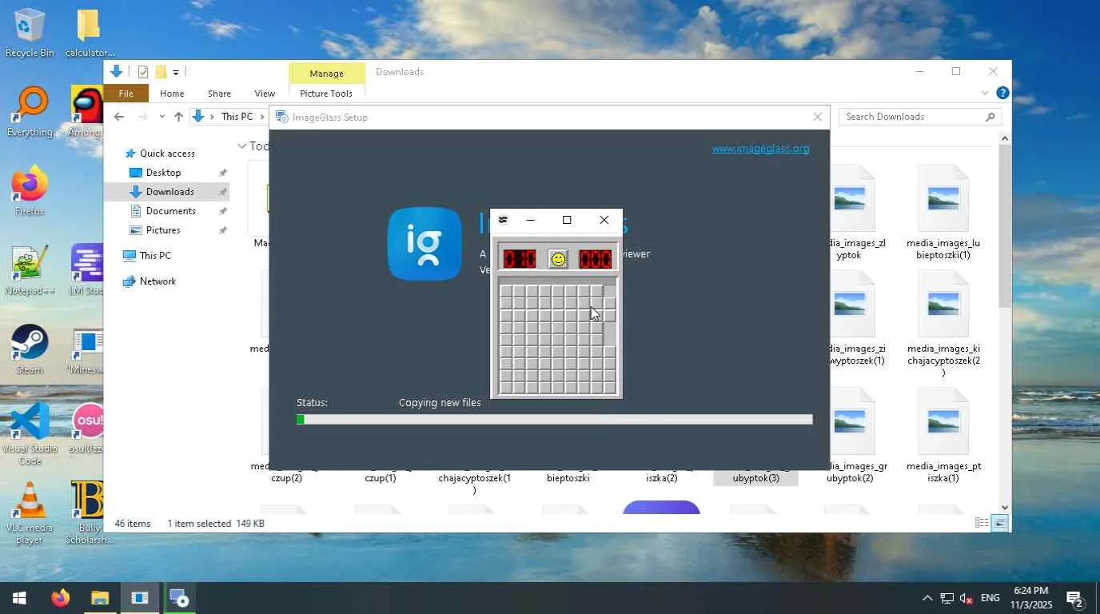This screenshot has height=614, width=1100.
Task: Click the muted volume tray icon
Action: (966, 598)
